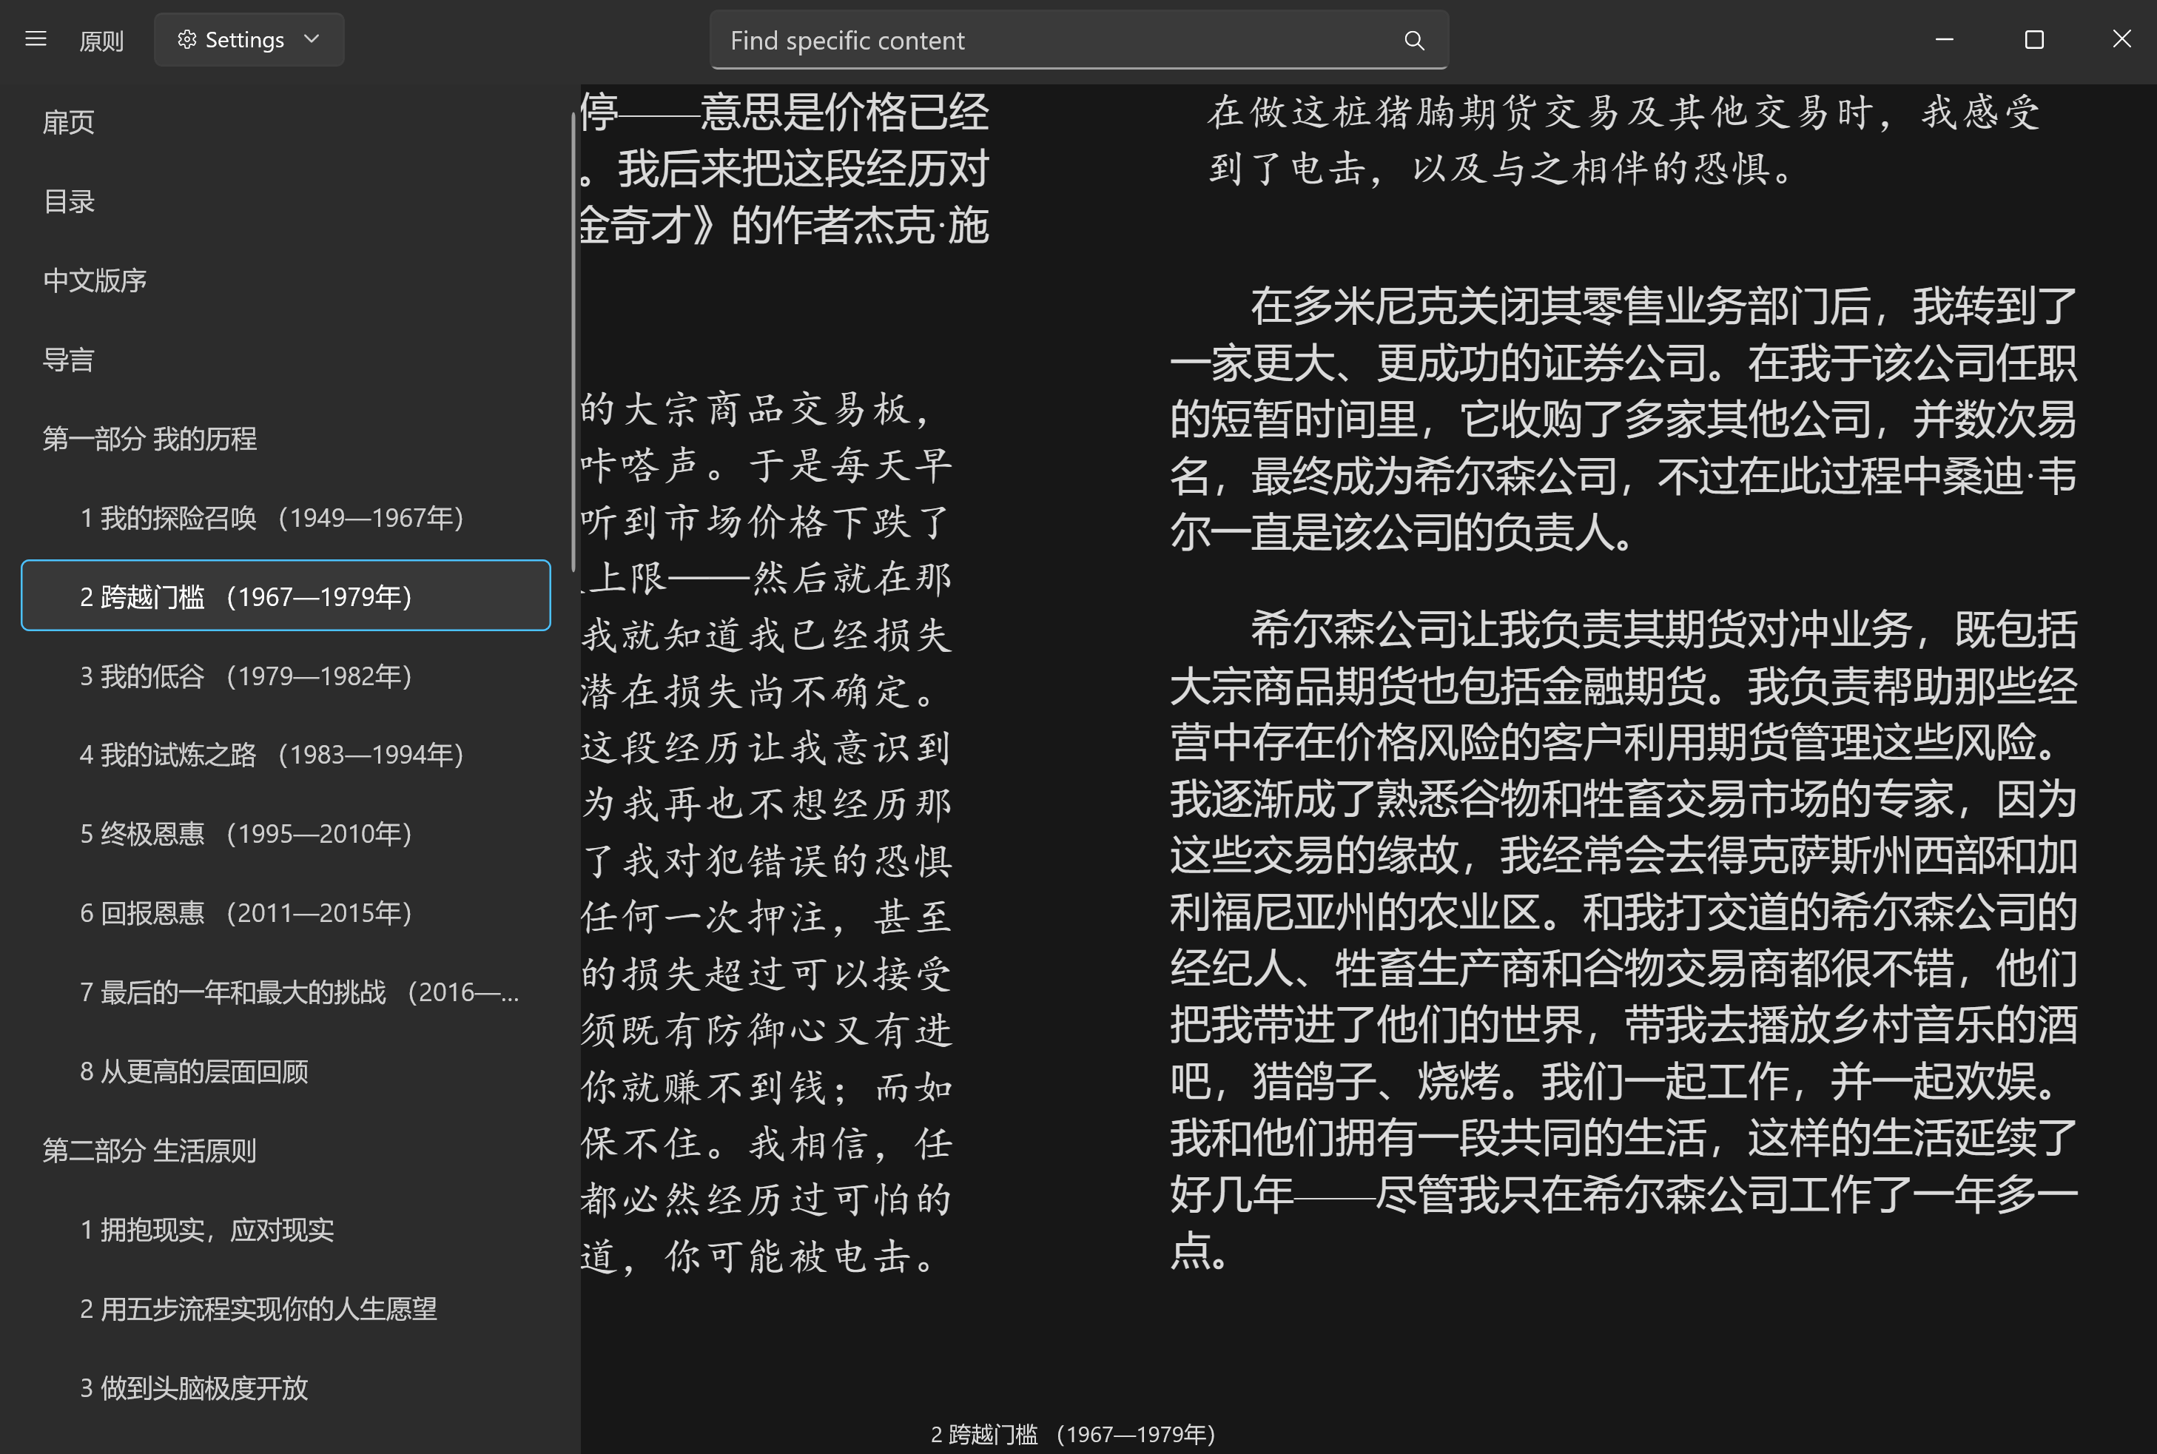Open chapter 5 终极恩惠（1995—2010年）
2157x1454 pixels.
pyautogui.click(x=286, y=832)
